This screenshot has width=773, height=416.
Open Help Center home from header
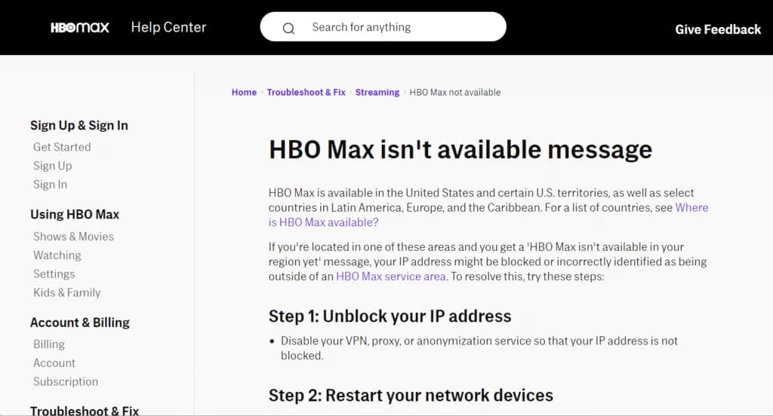(x=168, y=27)
